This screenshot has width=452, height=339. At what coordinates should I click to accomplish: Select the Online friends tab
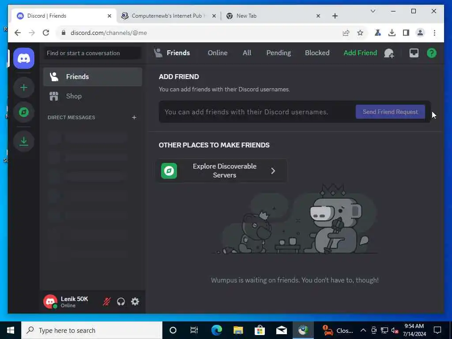(x=218, y=53)
